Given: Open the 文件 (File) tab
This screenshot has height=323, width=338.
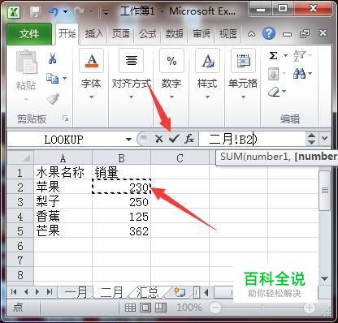Looking at the screenshot, I should [29, 34].
